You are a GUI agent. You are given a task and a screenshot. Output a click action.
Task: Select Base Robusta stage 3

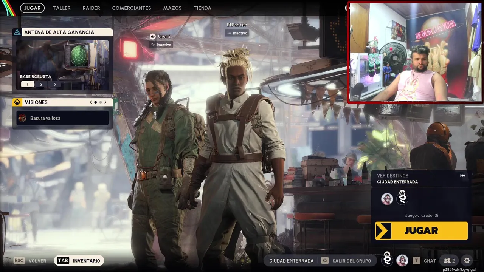[x=55, y=84]
